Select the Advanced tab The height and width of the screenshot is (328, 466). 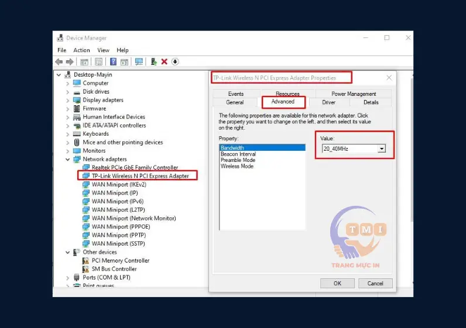pos(283,102)
